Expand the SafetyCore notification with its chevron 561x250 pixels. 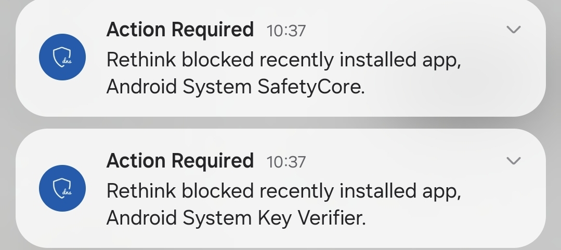click(x=513, y=30)
